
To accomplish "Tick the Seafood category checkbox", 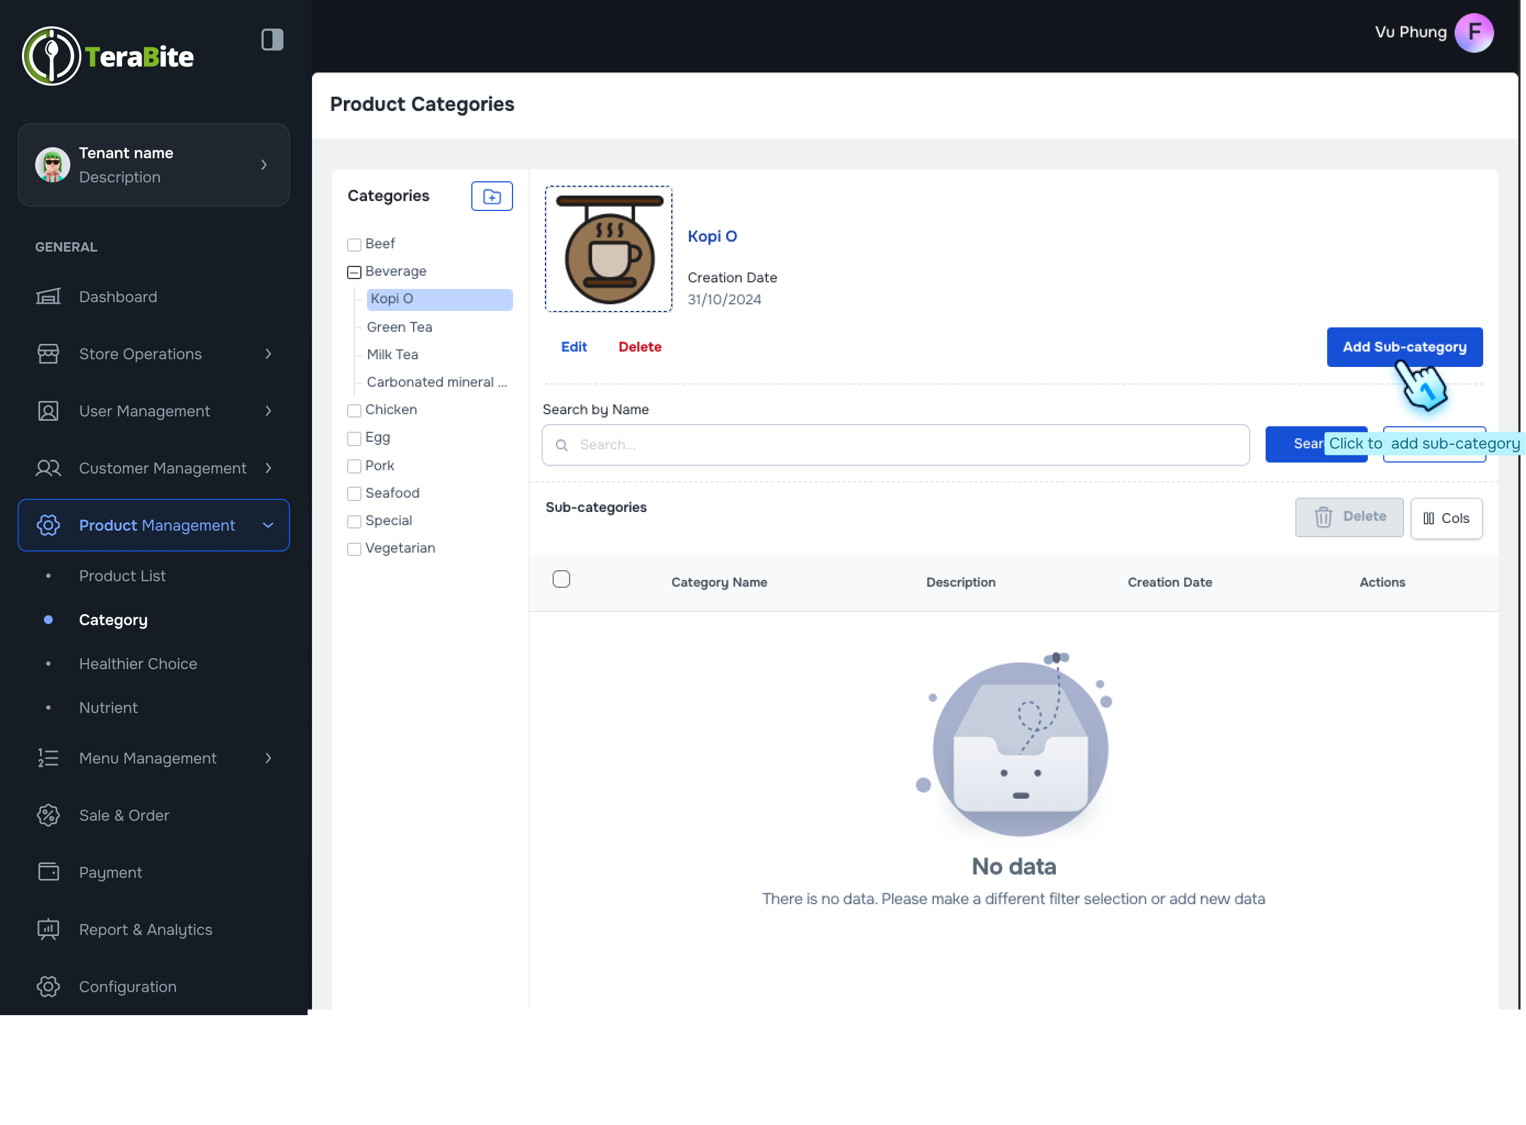I will pyautogui.click(x=354, y=494).
